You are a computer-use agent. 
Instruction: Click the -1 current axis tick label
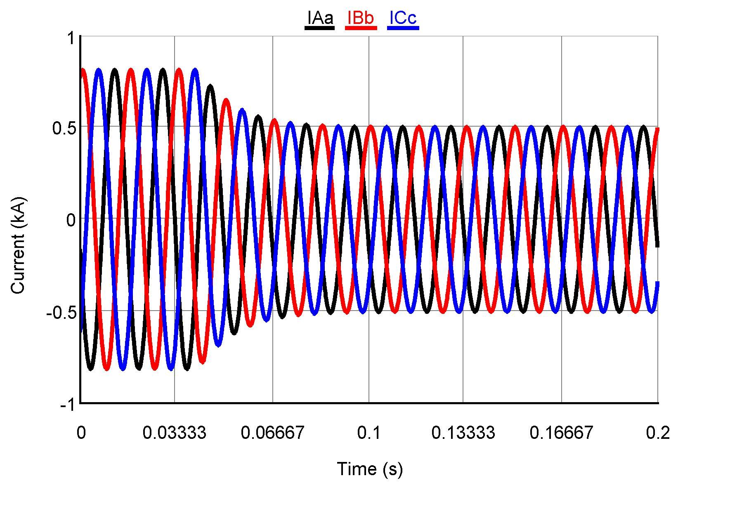pyautogui.click(x=68, y=405)
